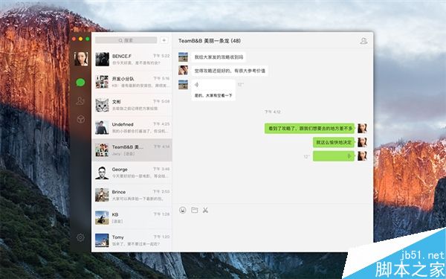Click the plus button to start new chat
This screenshot has height=279, width=446.
point(164,40)
